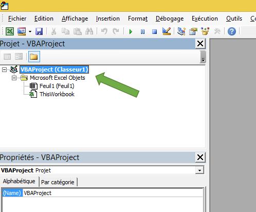256x212 pixels.
Task: Open the Outils menu
Action: coord(234,19)
